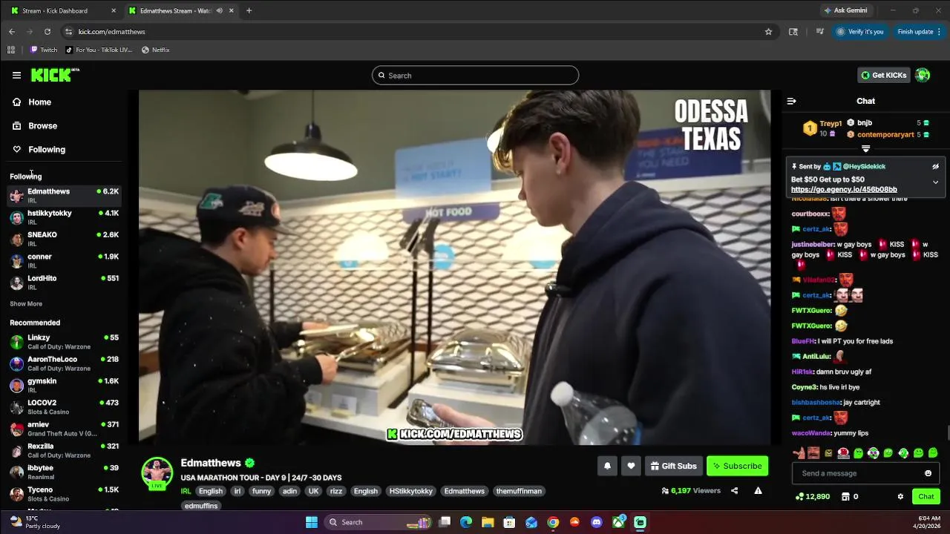Click the green Subscribe button

click(x=738, y=466)
